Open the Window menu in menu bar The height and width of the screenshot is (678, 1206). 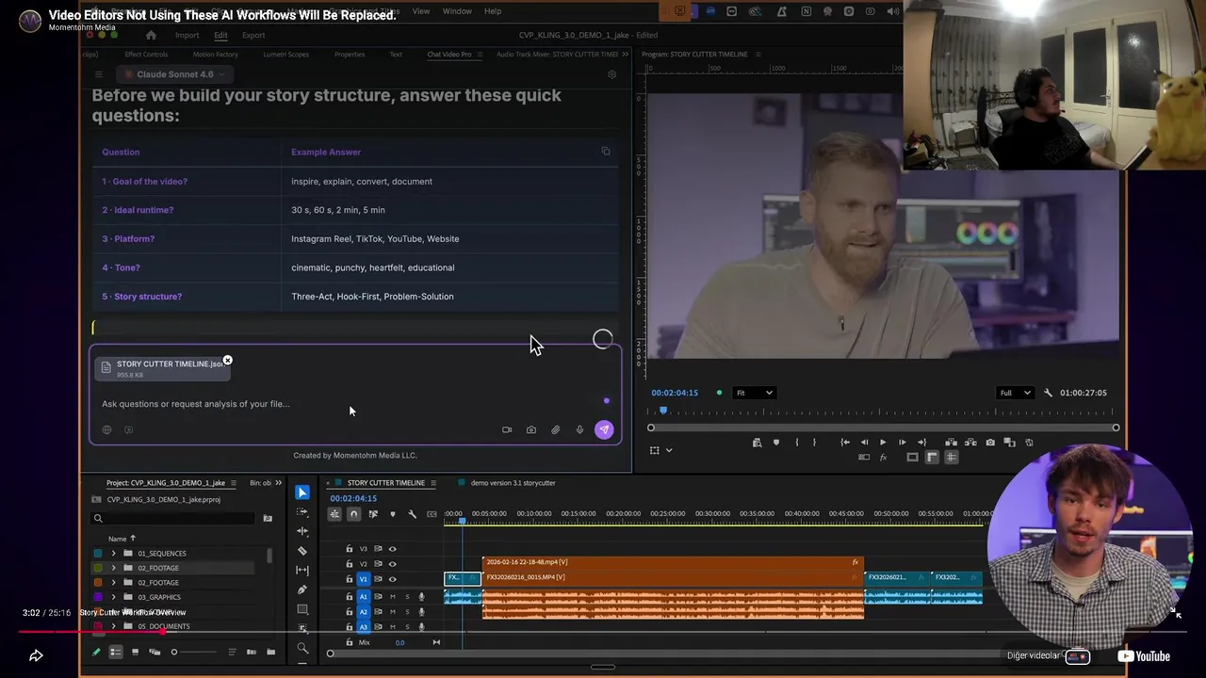(457, 11)
